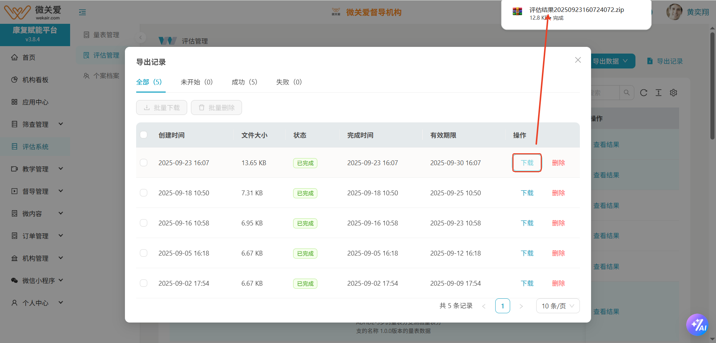
Task: Delete the 2025-09-05 16:18 export record
Action: coord(558,253)
